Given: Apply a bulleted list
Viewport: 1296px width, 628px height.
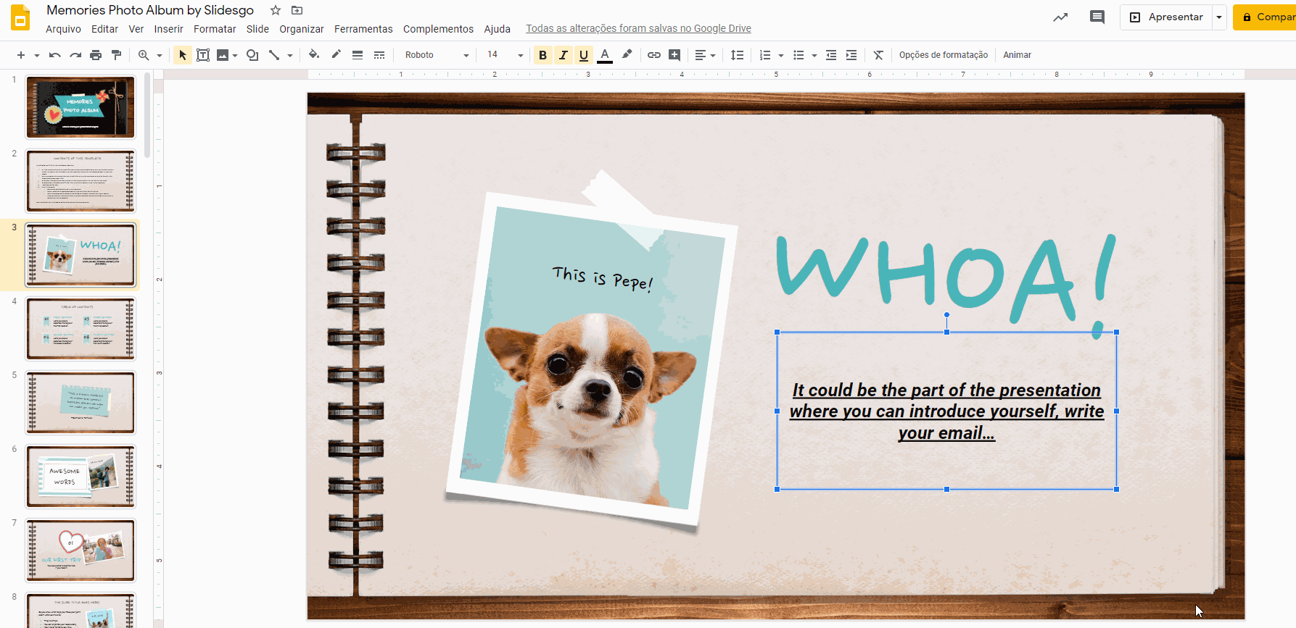Looking at the screenshot, I should pos(798,55).
